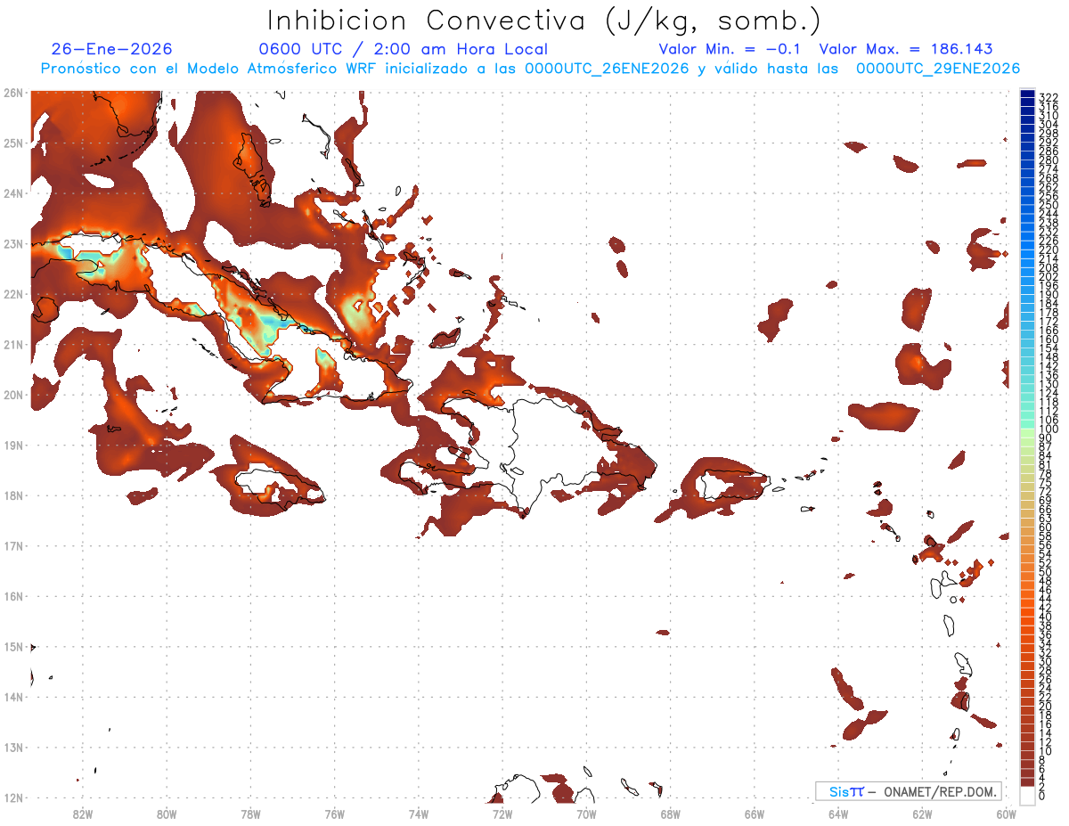Click the date label '26-Ene-2026'
Image resolution: width=1069 pixels, height=826 pixels.
click(112, 49)
